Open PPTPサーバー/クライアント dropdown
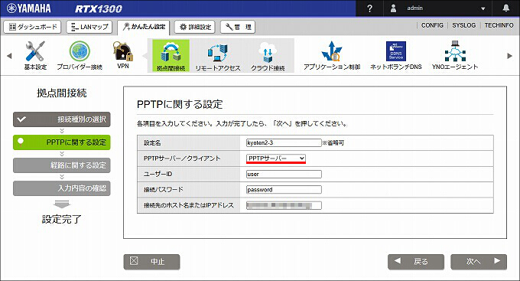 click(x=275, y=158)
